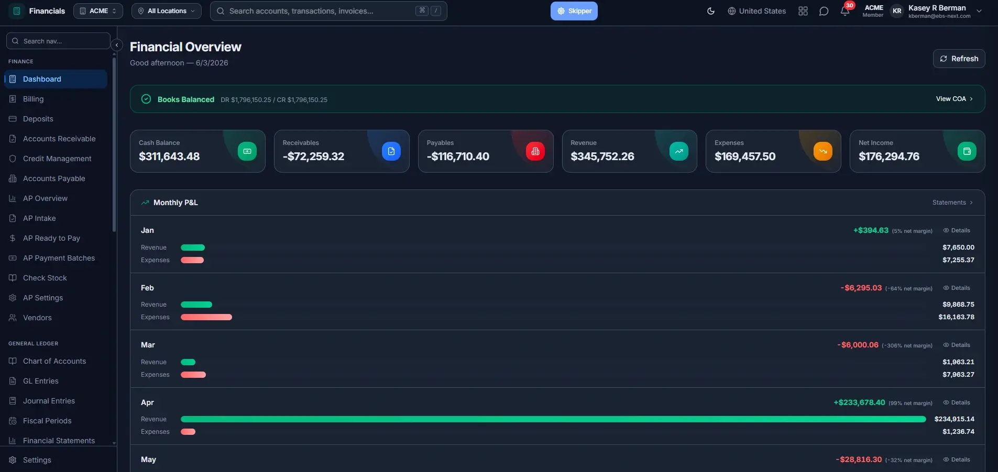View Mar details via eye link
998x472 pixels.
pos(957,345)
